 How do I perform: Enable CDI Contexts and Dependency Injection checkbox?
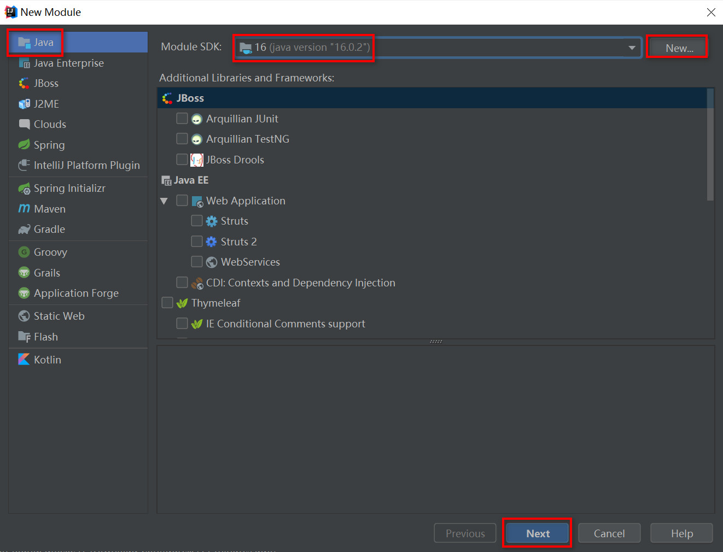(182, 283)
